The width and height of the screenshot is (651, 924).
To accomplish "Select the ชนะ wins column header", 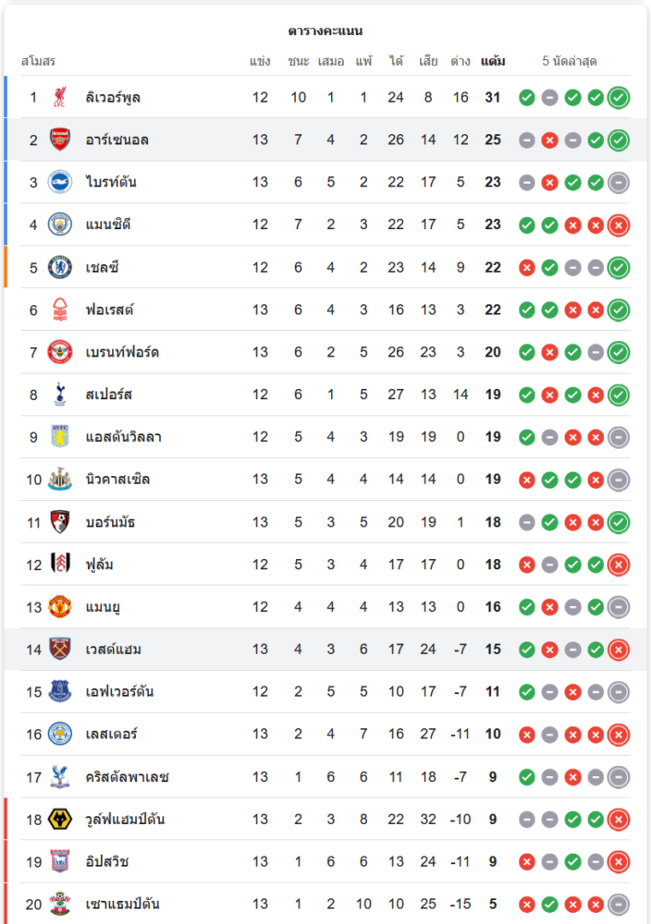I will 299,61.
